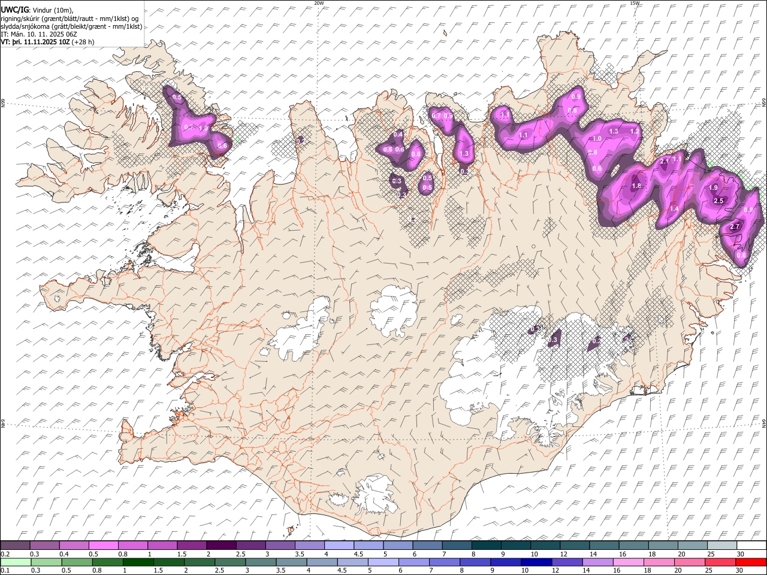767x575 pixels.
Task: Pick the darkest green 1 rain legend swatch
Action: (138, 562)
